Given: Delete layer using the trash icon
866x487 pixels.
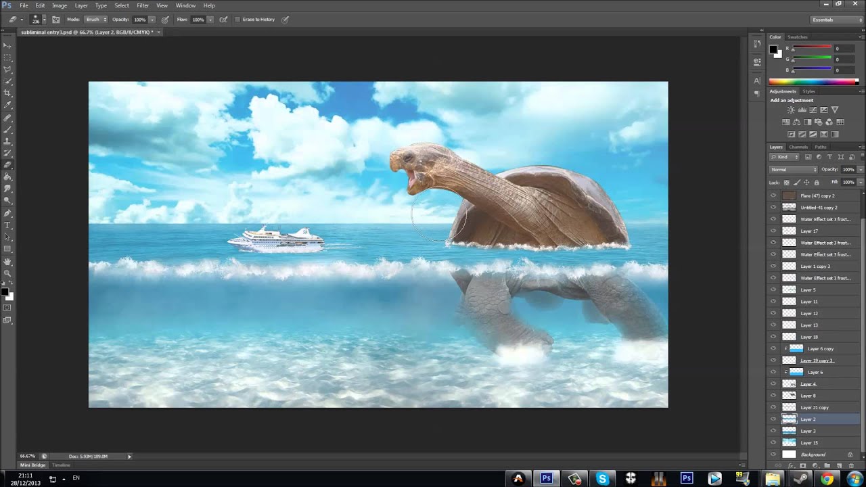Looking at the screenshot, I should 850,465.
